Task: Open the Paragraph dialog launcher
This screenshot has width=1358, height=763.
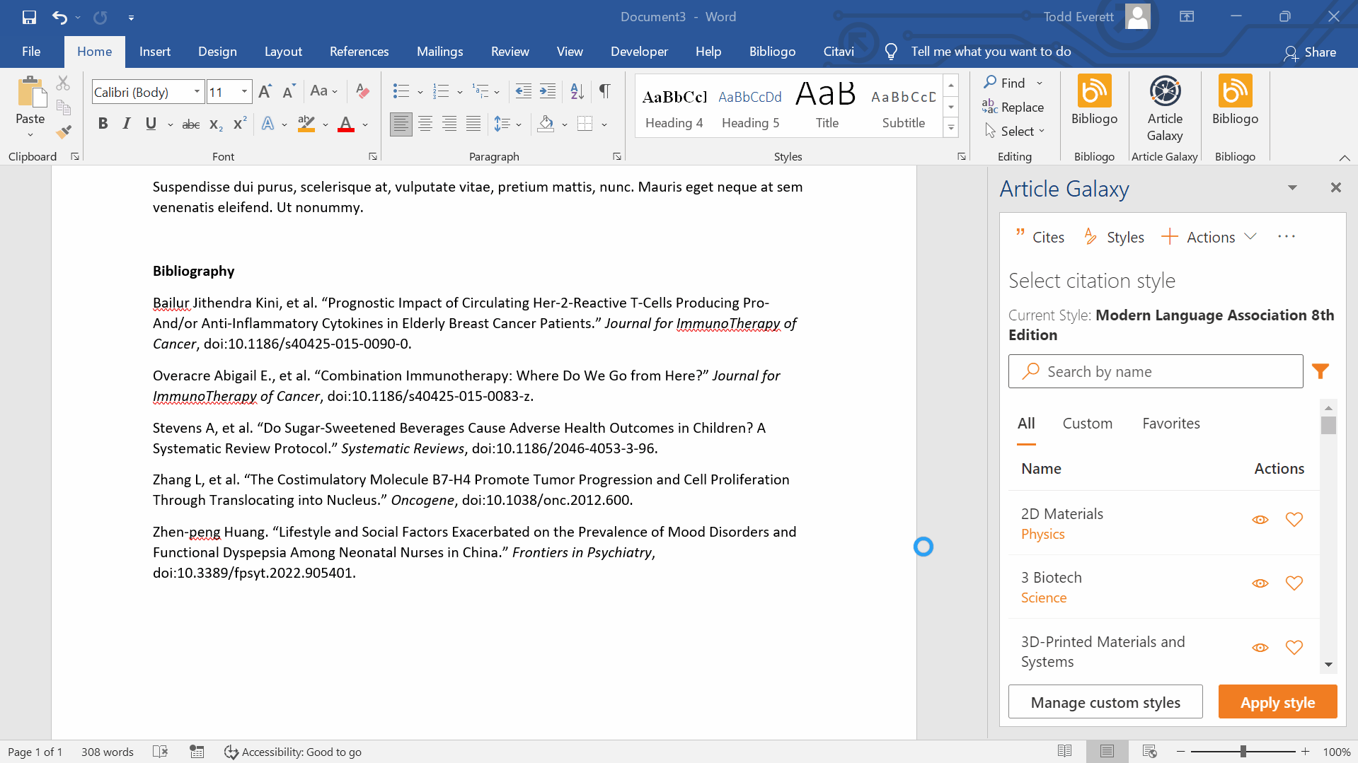Action: click(x=617, y=157)
